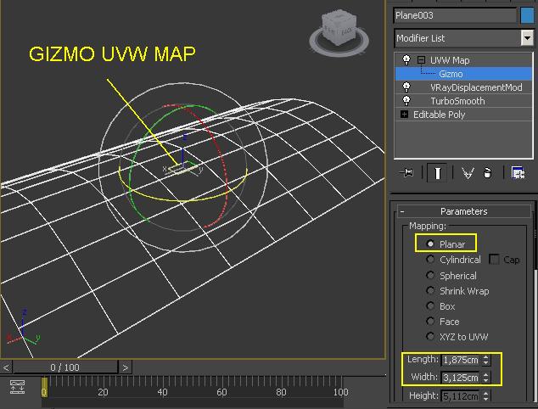The image size is (538, 409).
Task: Click frame 60 on the track bar
Action: point(221,392)
